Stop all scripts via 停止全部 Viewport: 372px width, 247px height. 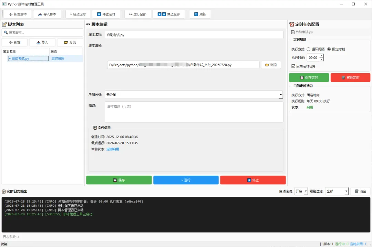pyautogui.click(x=169, y=14)
